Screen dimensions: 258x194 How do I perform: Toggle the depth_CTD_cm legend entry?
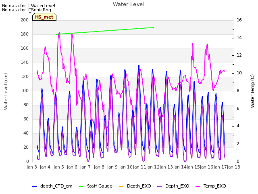[52, 186]
